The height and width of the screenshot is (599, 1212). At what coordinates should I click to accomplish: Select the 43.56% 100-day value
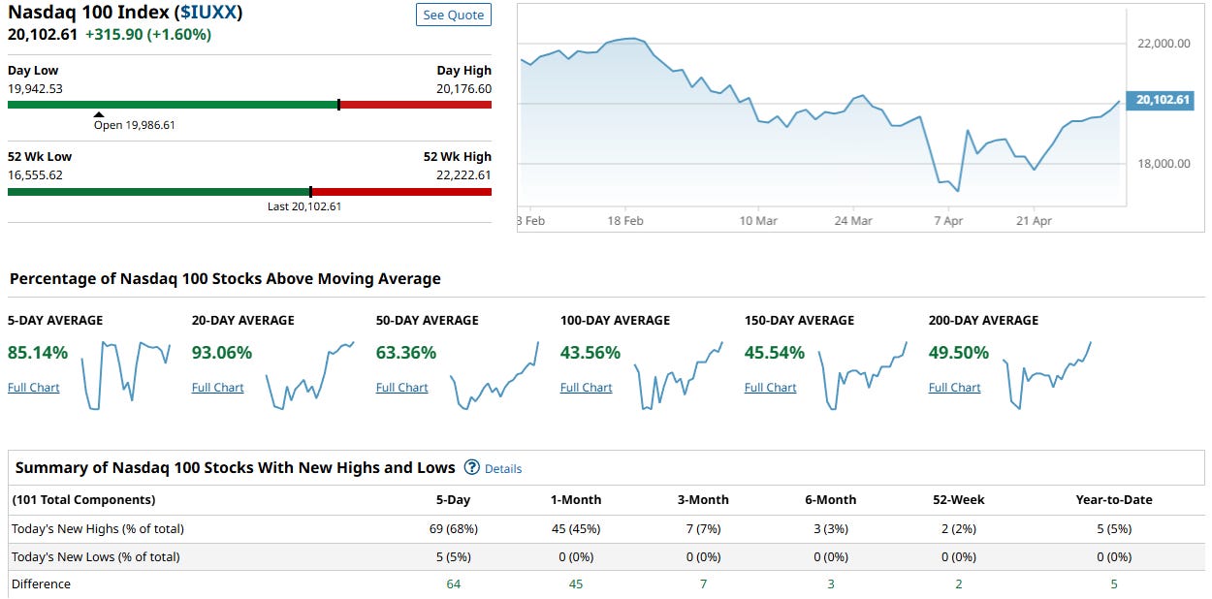pos(590,353)
